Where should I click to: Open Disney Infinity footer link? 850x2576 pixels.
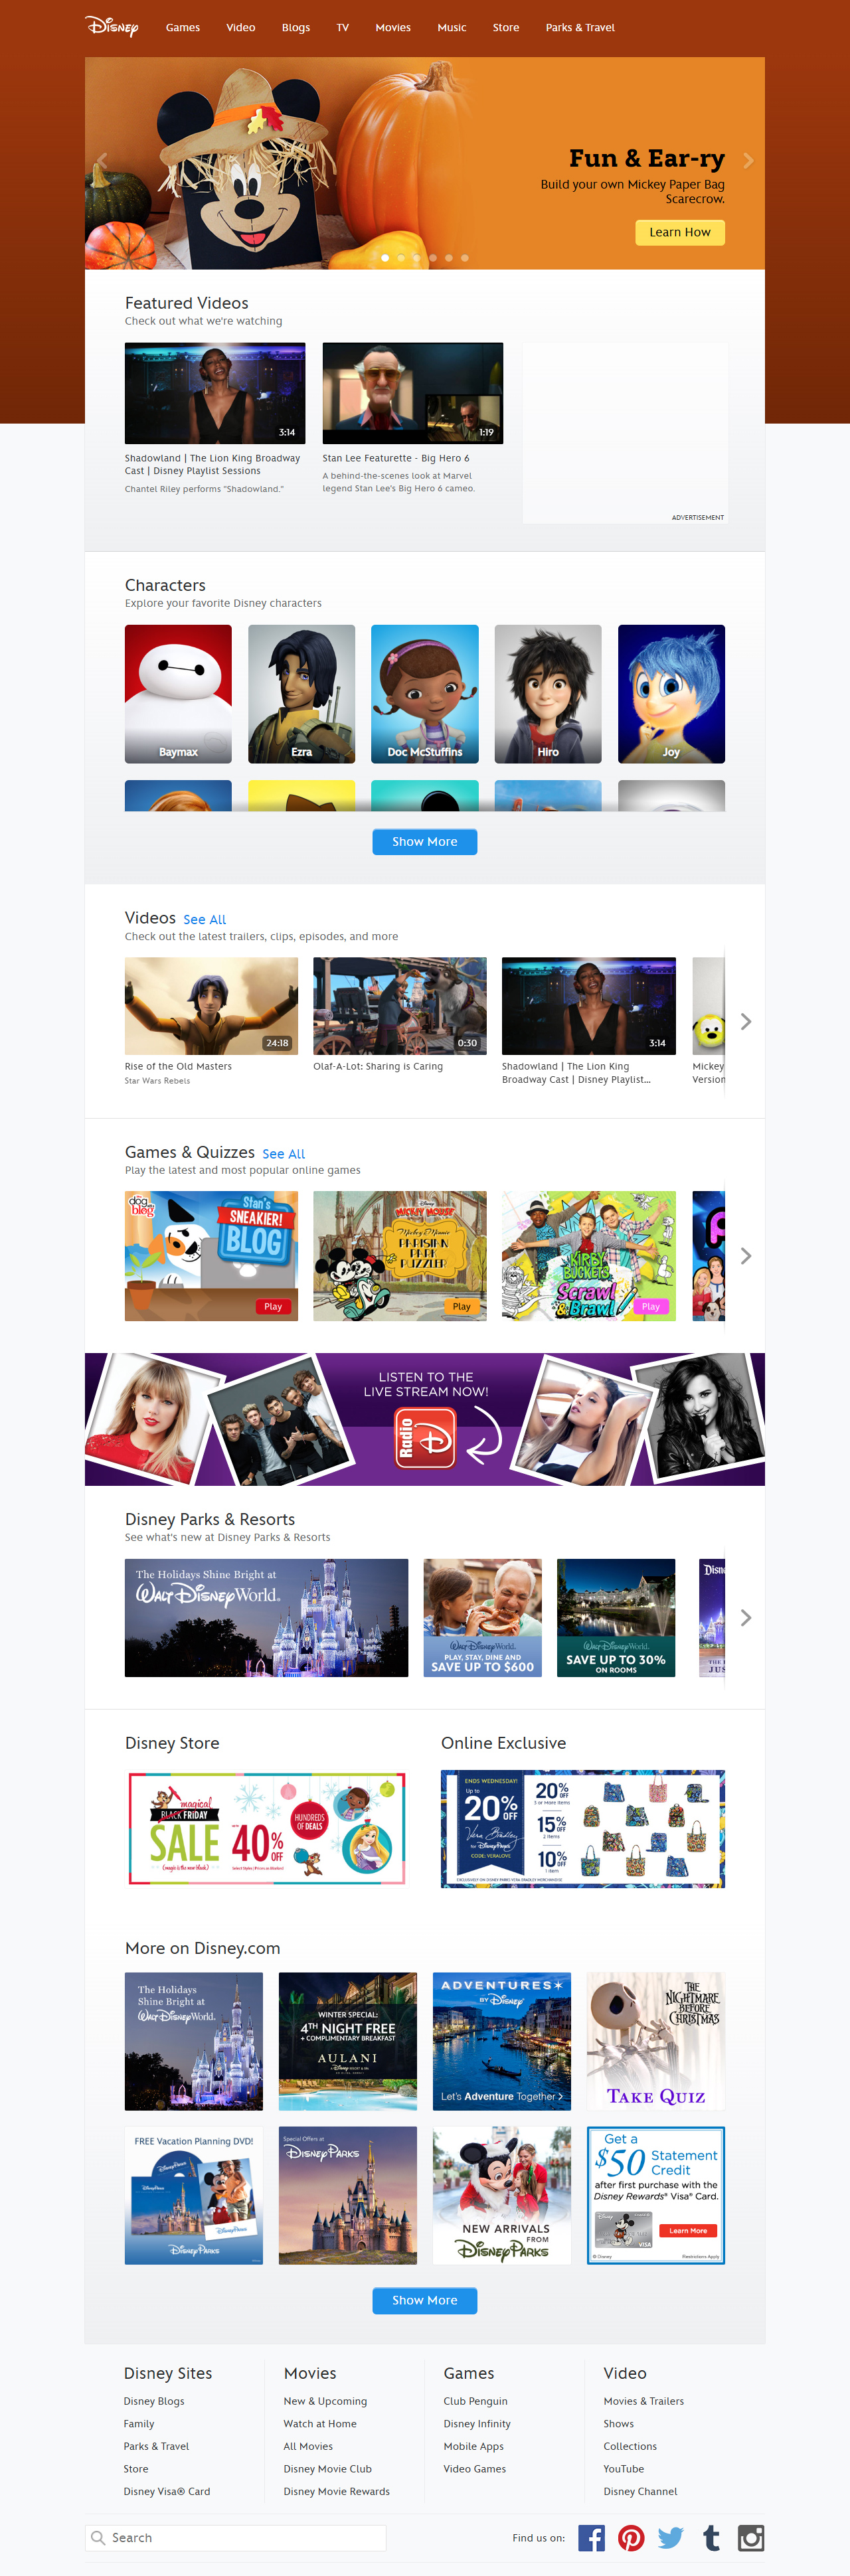[x=477, y=2424]
